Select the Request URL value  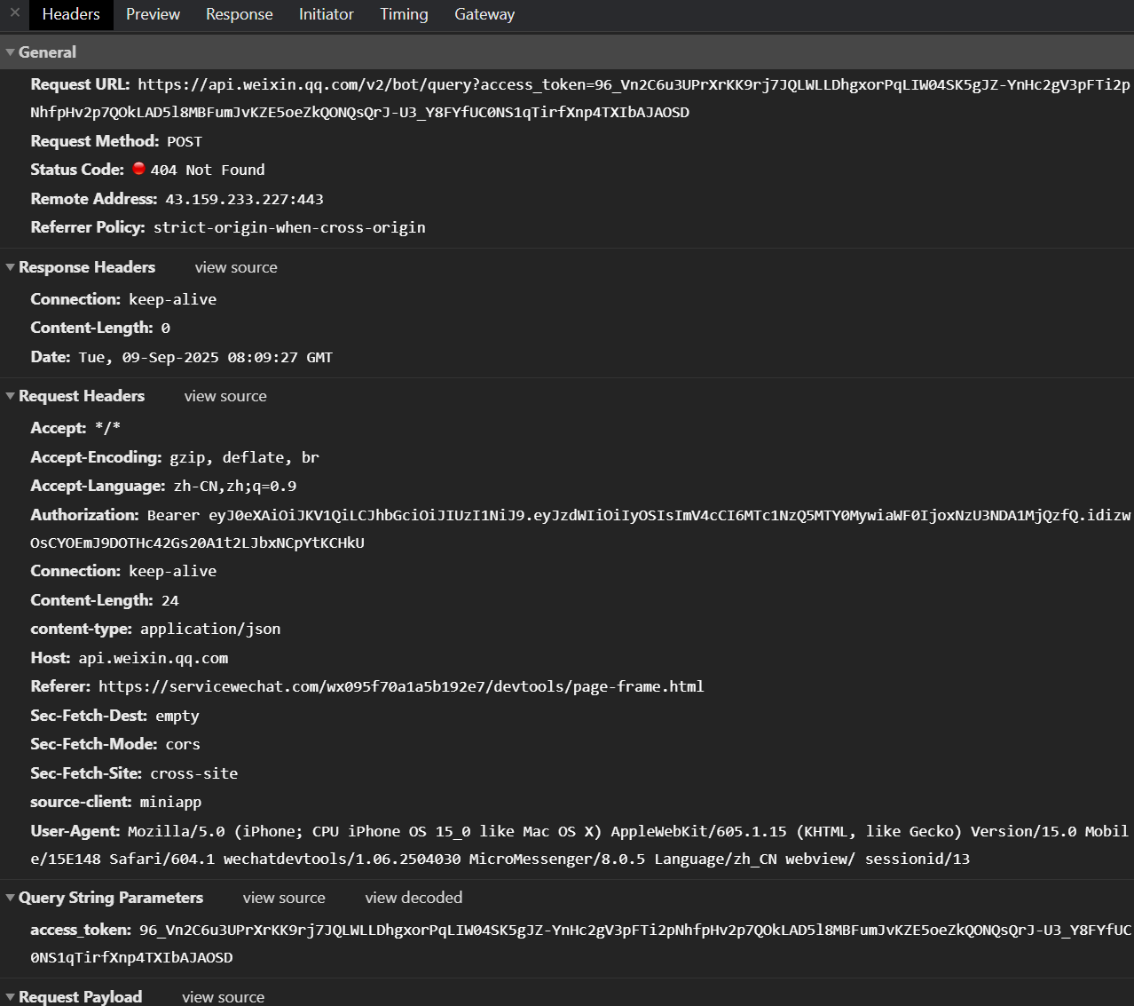[x=580, y=99]
